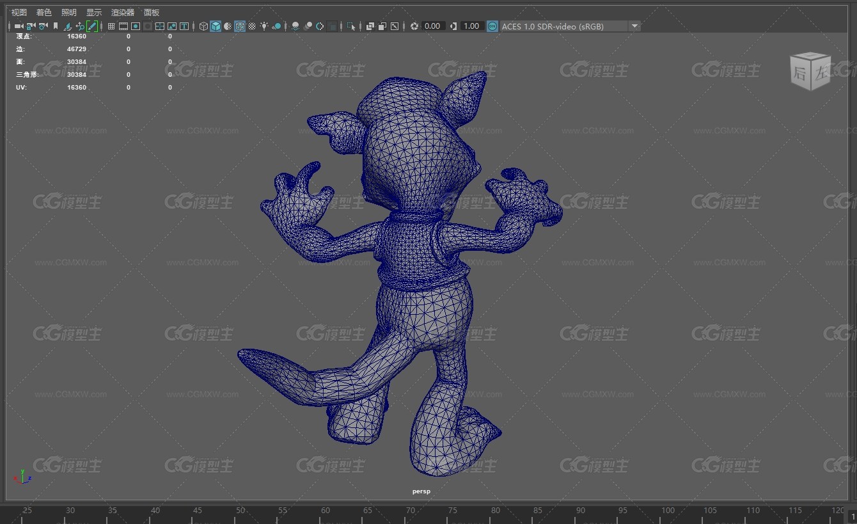Click the Select Camera icon

(19, 26)
